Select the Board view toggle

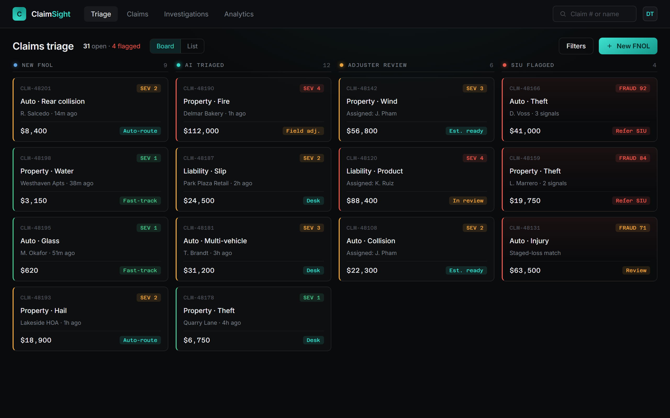pos(165,46)
